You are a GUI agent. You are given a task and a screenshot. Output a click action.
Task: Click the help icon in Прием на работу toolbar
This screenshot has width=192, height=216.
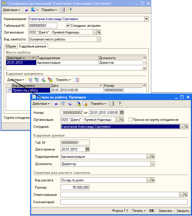(x=120, y=104)
